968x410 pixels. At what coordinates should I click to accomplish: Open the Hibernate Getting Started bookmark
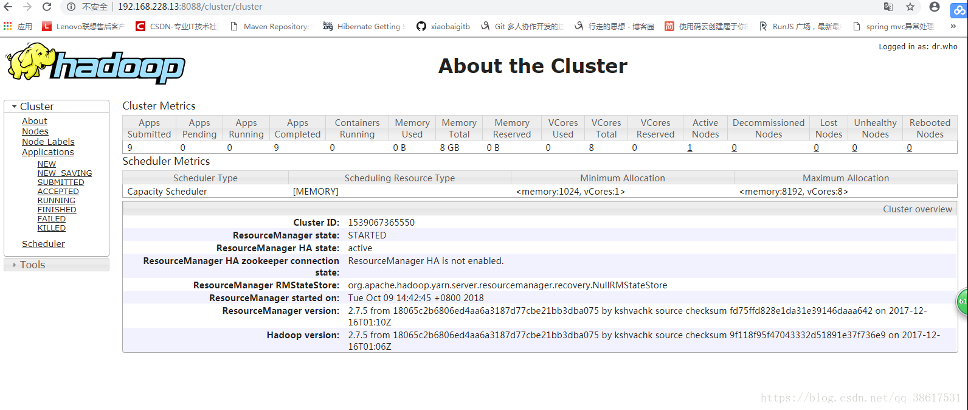point(364,26)
